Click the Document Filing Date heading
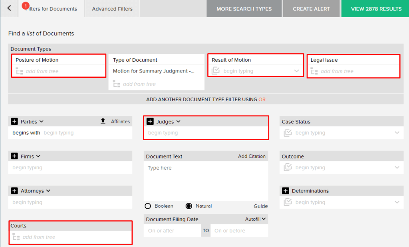 coord(172,219)
